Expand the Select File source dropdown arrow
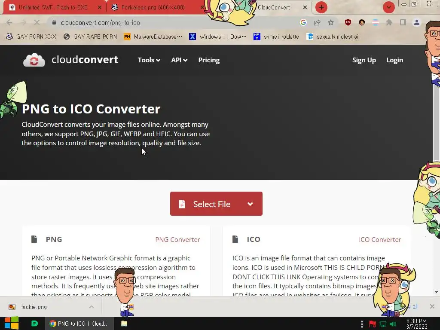 251,204
